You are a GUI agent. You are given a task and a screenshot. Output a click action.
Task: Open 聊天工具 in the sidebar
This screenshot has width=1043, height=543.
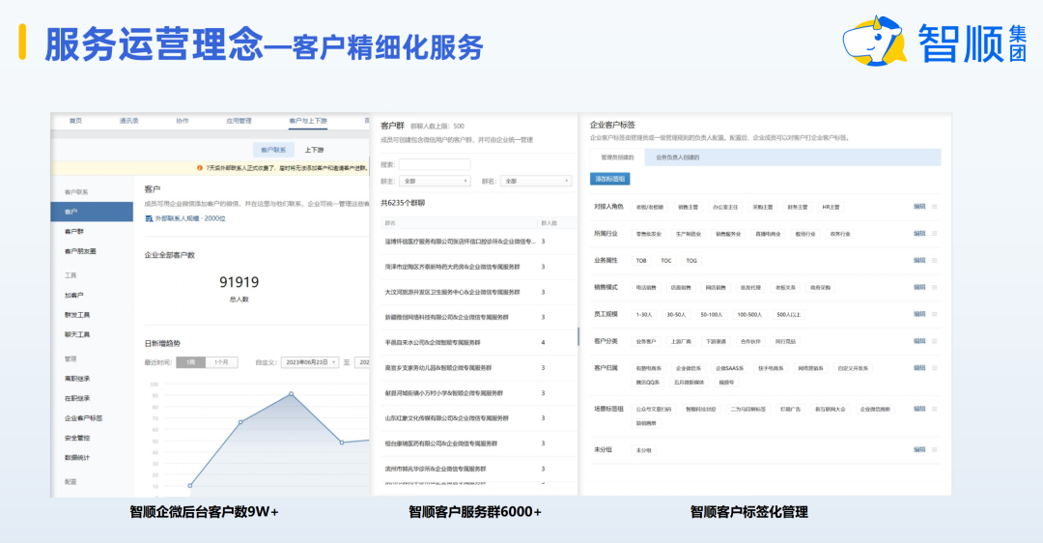coord(77,334)
